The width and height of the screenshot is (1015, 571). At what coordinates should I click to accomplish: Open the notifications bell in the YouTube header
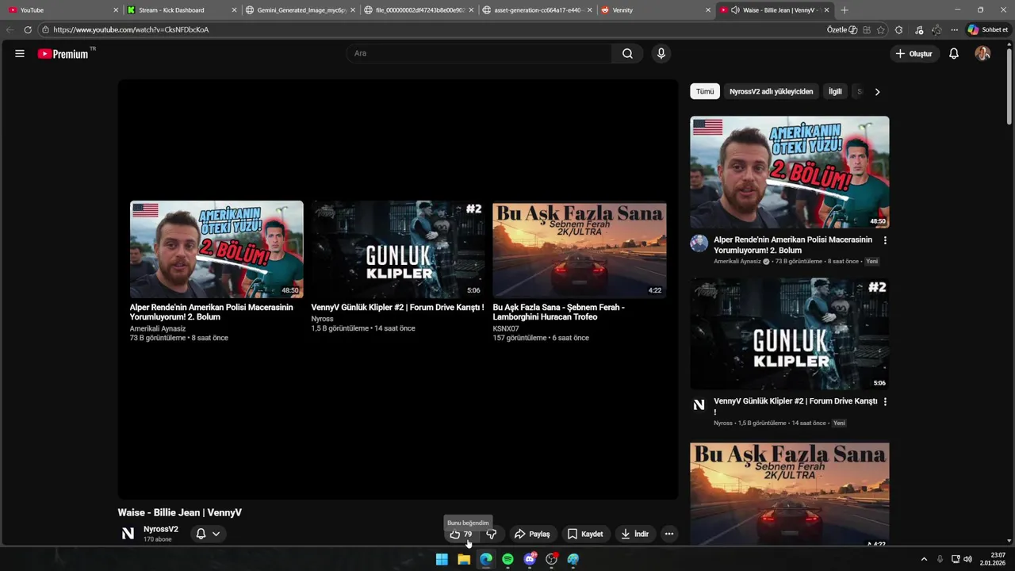(x=954, y=54)
